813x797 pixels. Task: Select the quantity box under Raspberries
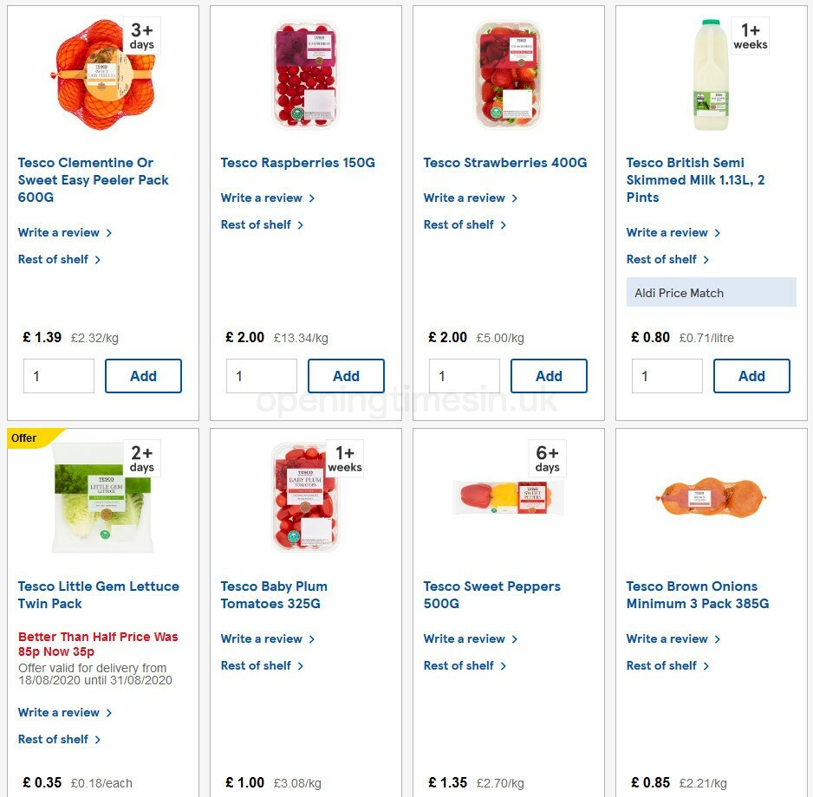(x=261, y=376)
